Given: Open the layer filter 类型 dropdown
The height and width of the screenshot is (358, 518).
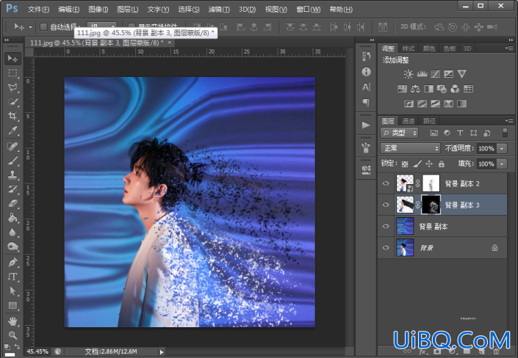Looking at the screenshot, I should click(400, 133).
